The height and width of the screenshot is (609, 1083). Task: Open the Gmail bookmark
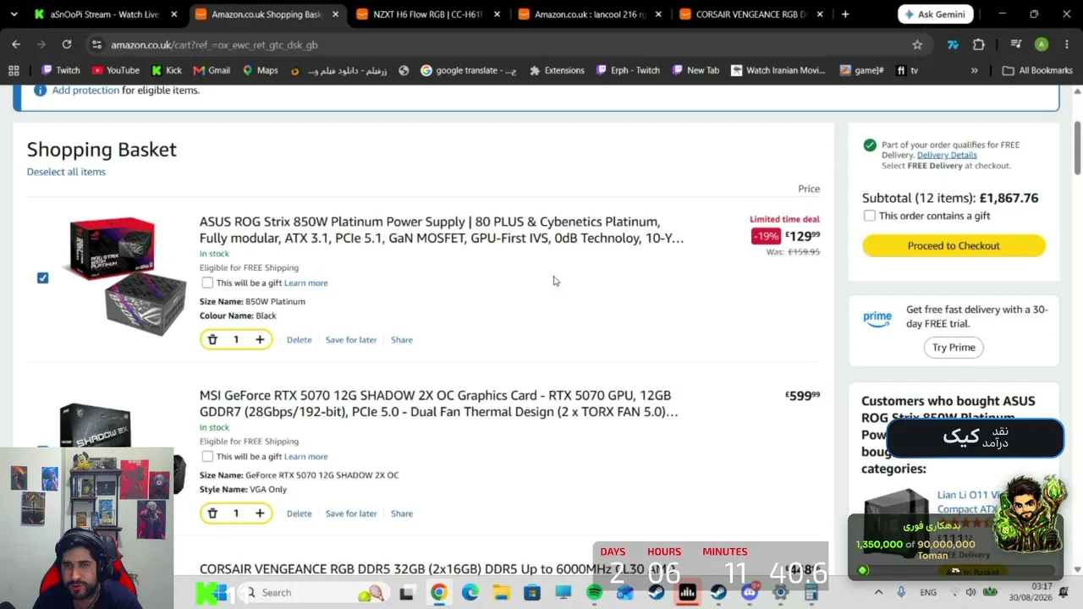[x=212, y=70]
